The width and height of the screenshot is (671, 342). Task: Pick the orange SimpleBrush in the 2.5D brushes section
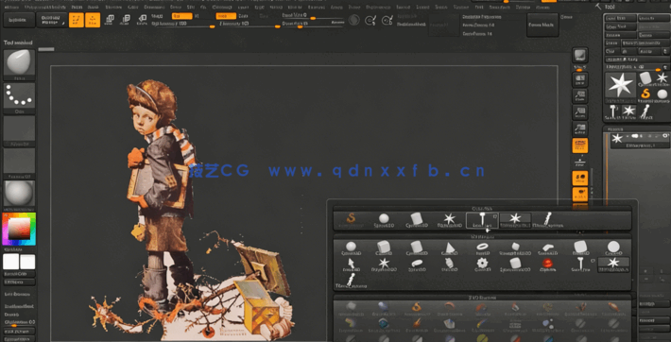[417, 308]
